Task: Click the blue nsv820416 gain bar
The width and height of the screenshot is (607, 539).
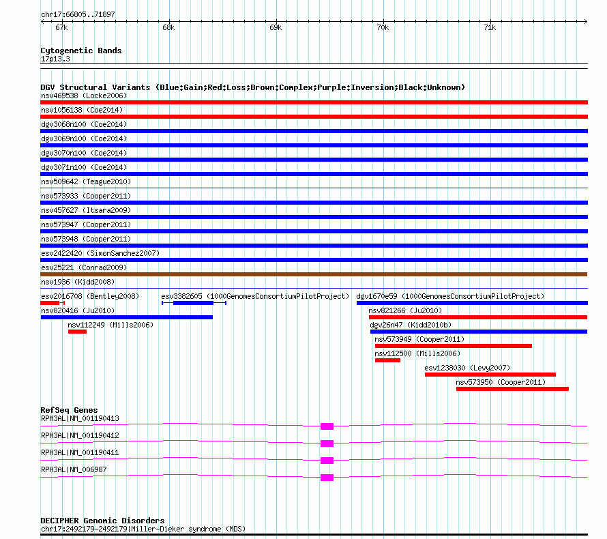Action: click(127, 317)
